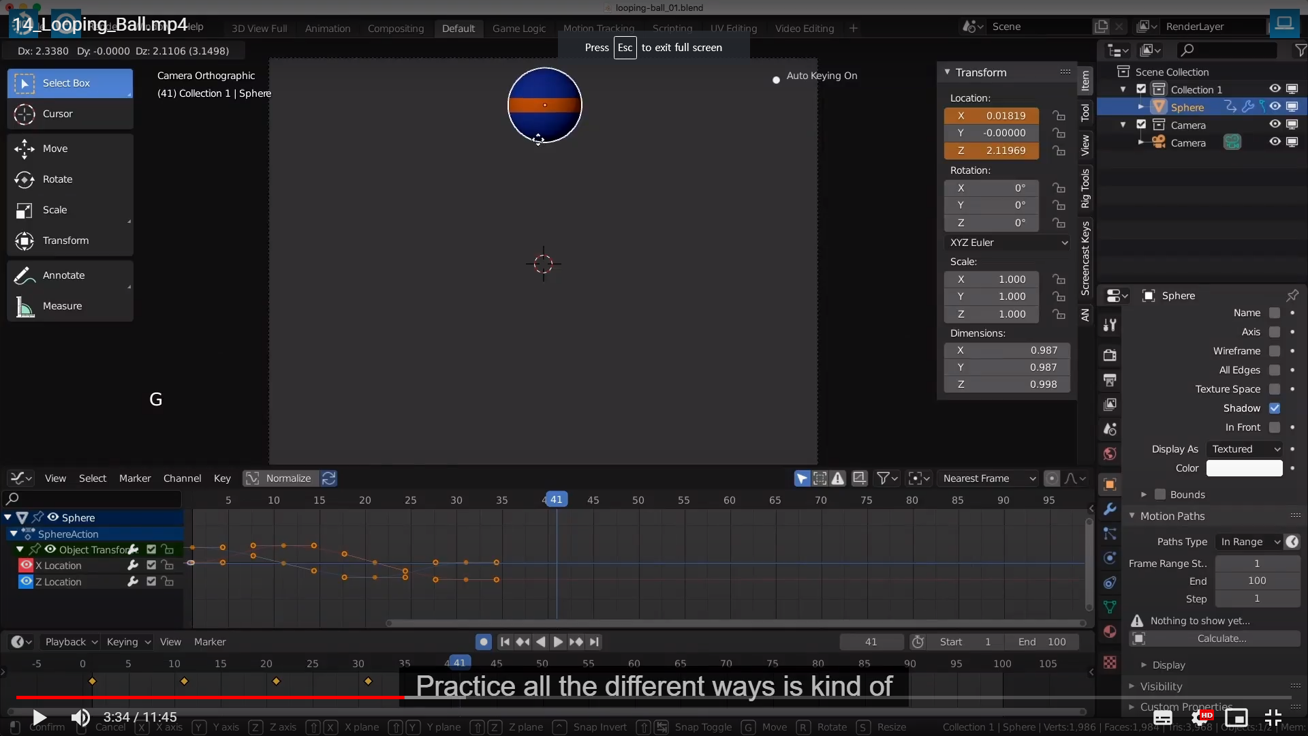
Task: Choose the Annotate tool
Action: [63, 275]
